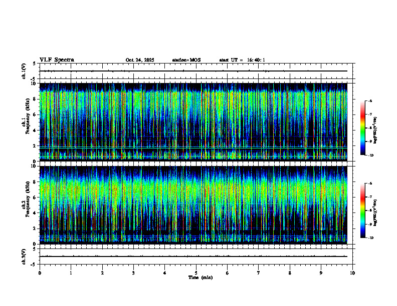Click the "station=MOS" header label
The height and width of the screenshot is (306, 397).
click(186, 60)
